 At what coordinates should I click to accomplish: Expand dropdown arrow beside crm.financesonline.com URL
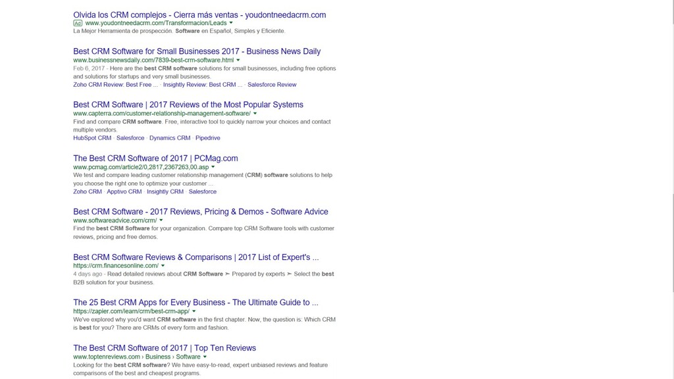coord(163,266)
